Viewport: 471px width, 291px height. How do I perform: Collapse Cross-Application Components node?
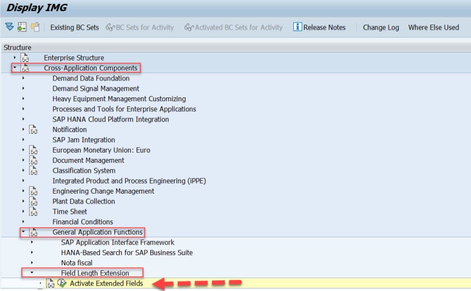[x=15, y=67]
